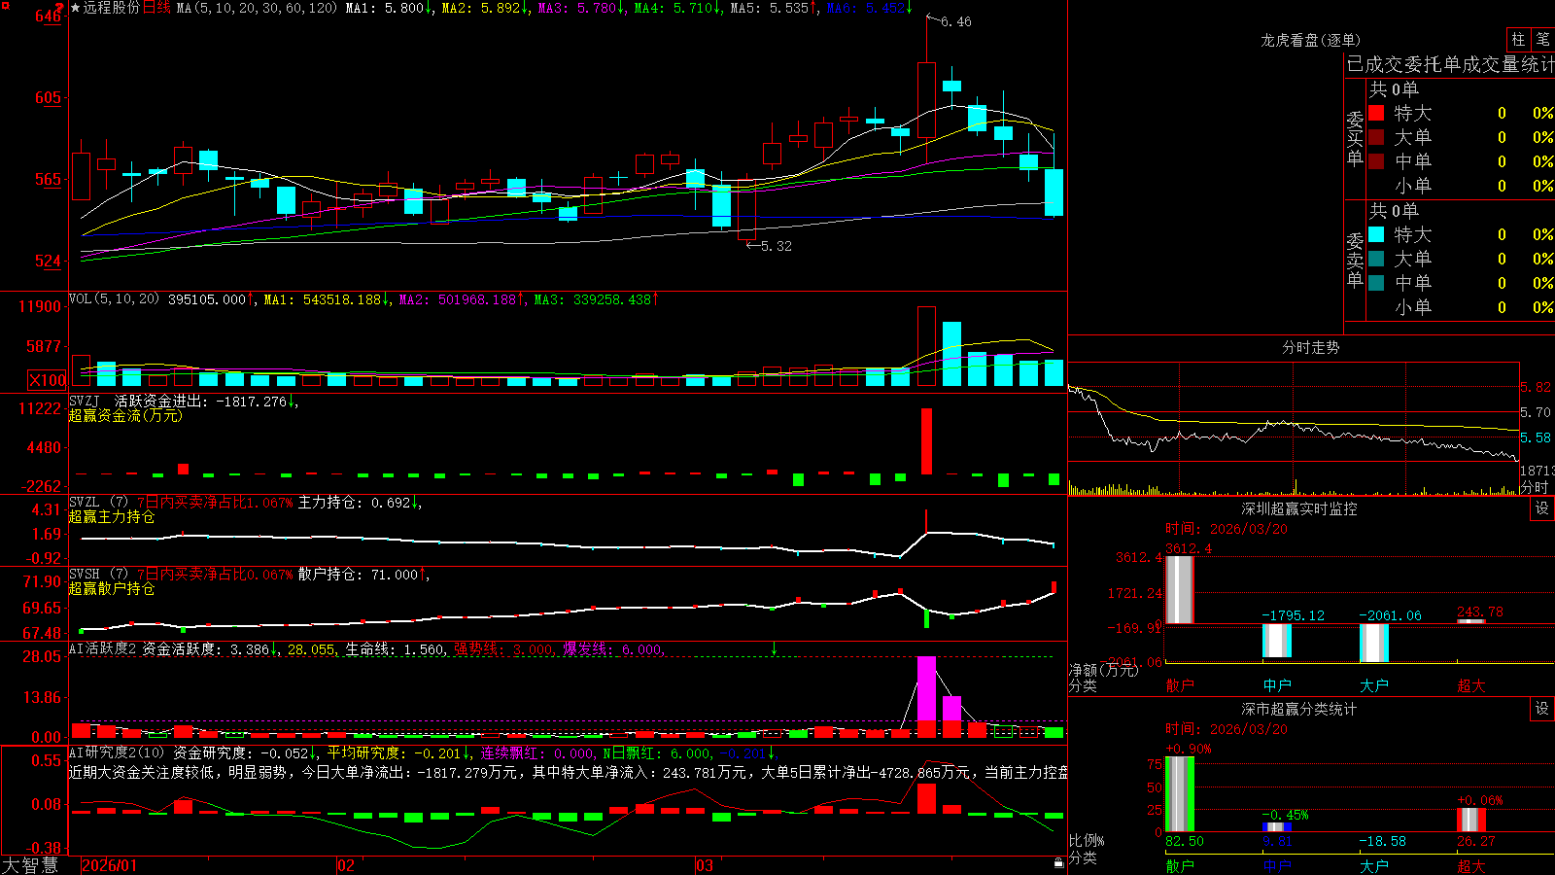
Task: Click 5.82 price on intraday chart axis
Action: click(1536, 387)
